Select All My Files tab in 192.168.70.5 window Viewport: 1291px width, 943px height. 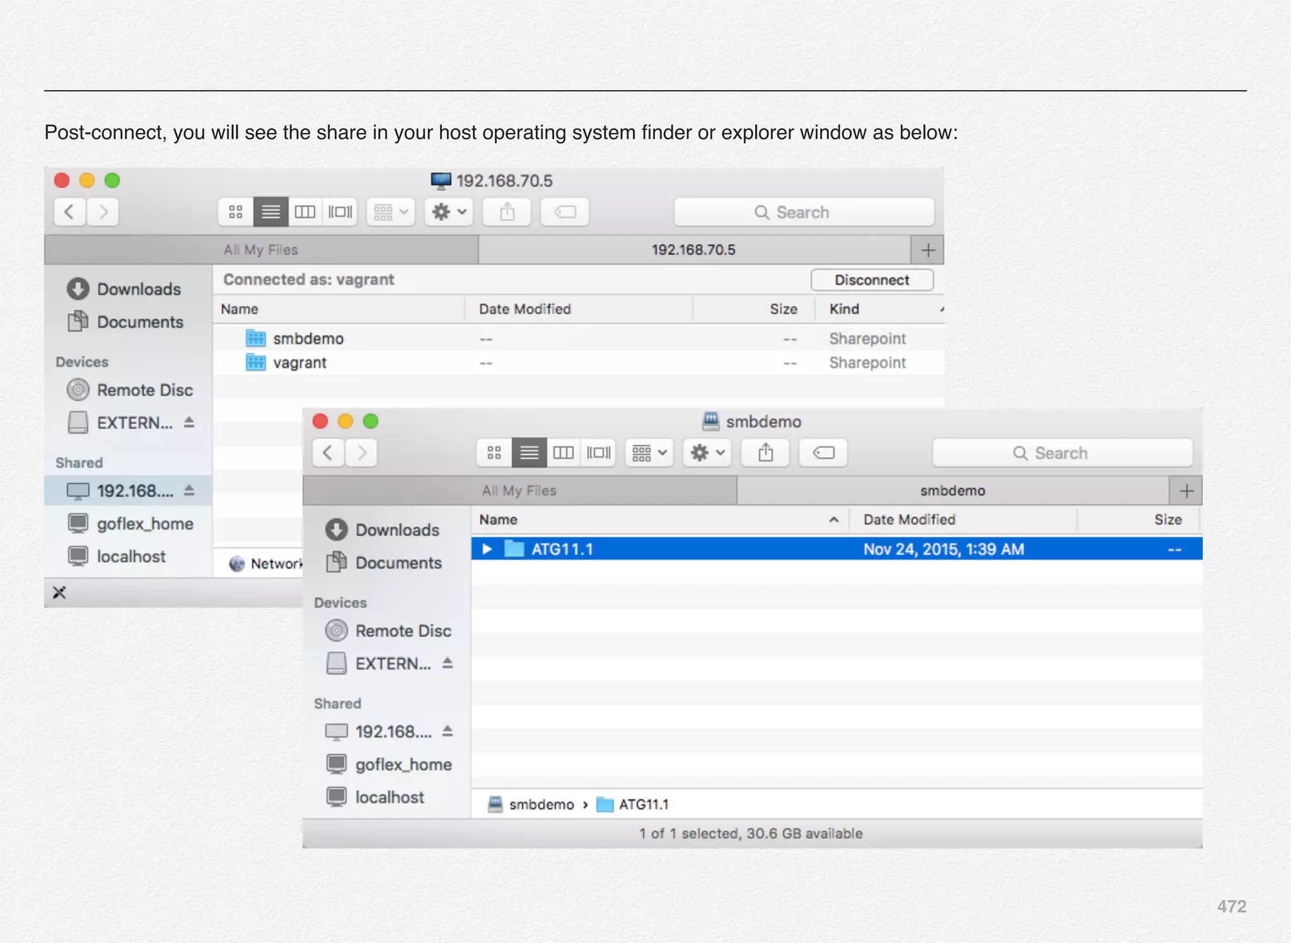point(261,250)
